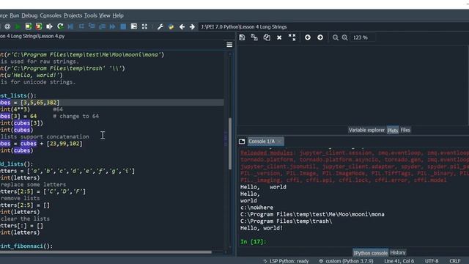Click the Debug file toolbar icon
This screenshot has height=264, width=469.
pos(70,26)
